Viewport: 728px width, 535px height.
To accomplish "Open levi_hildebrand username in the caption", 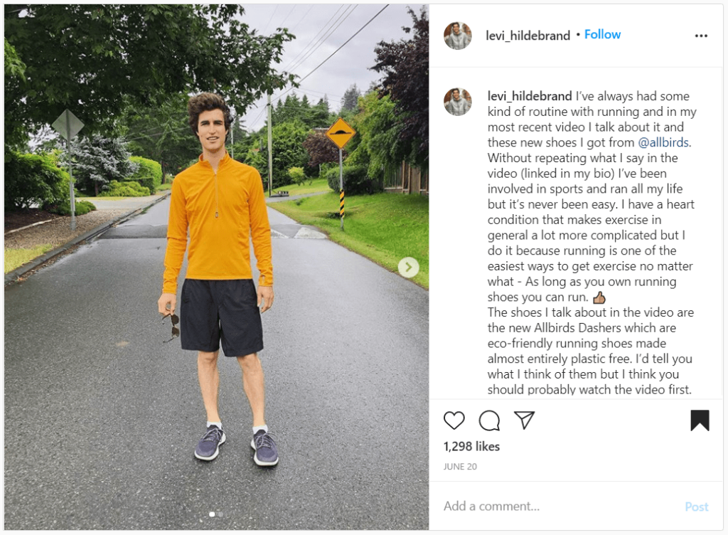I will point(530,96).
